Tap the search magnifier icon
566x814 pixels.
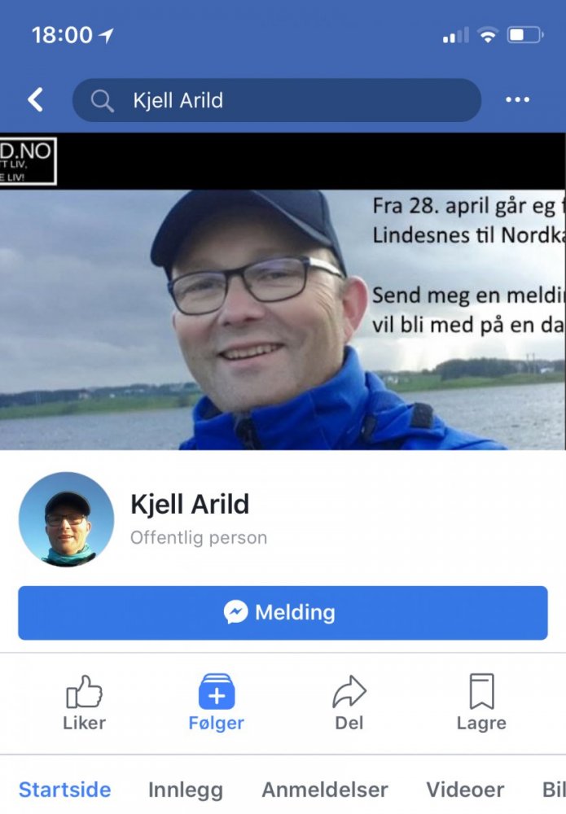click(x=103, y=101)
